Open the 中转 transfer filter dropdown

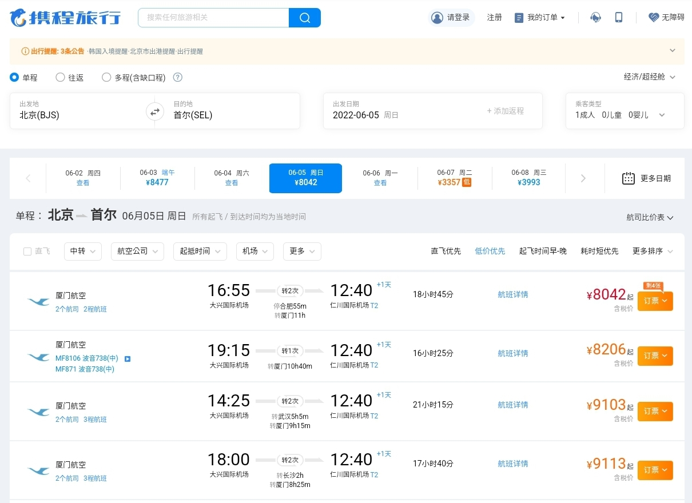83,251
